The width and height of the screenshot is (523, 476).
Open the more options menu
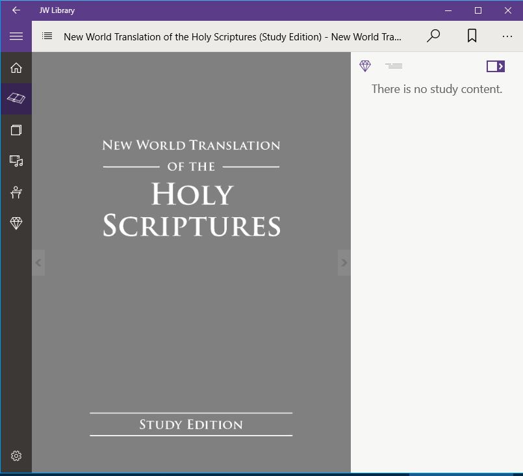507,36
